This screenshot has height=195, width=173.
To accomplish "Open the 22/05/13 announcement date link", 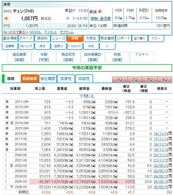I will click(161, 166).
